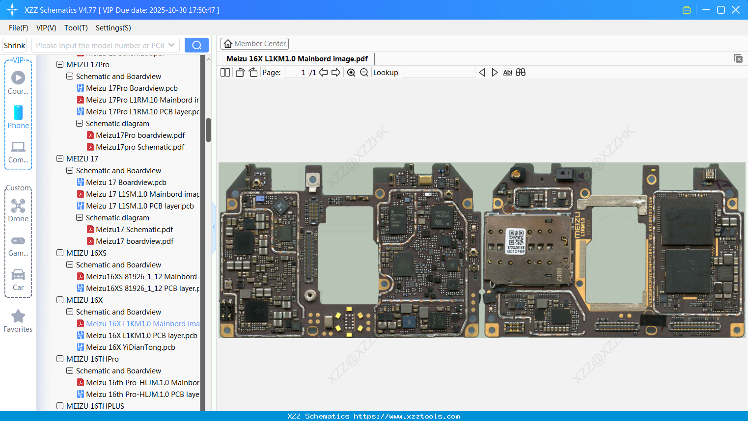Viewport: 748px width, 421px height.
Task: Rotate the page counterclockwise
Action: tap(240, 73)
